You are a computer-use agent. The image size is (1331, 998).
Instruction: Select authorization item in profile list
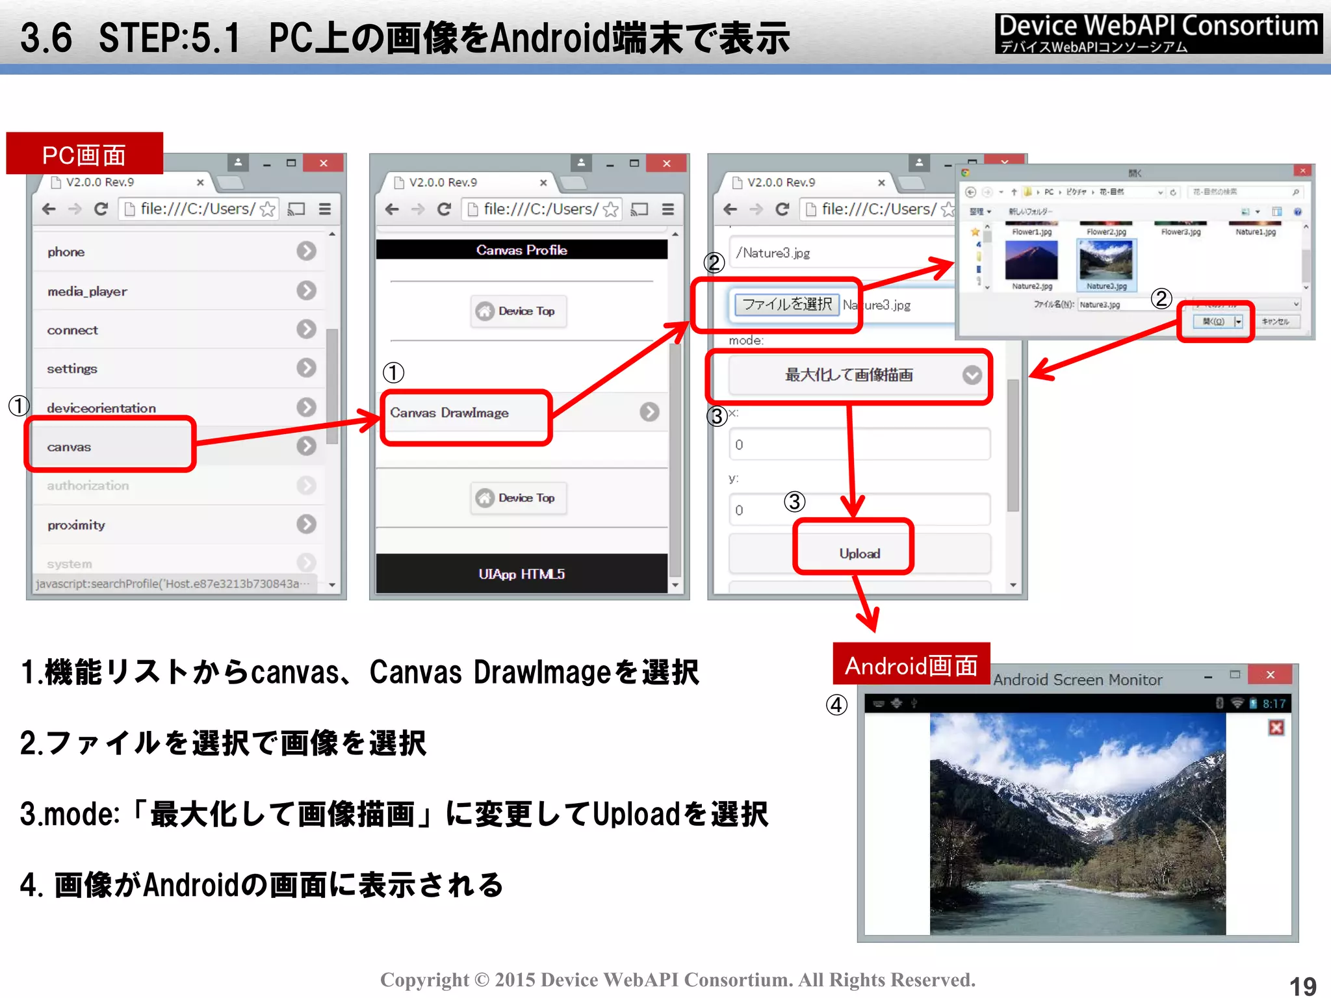179,485
